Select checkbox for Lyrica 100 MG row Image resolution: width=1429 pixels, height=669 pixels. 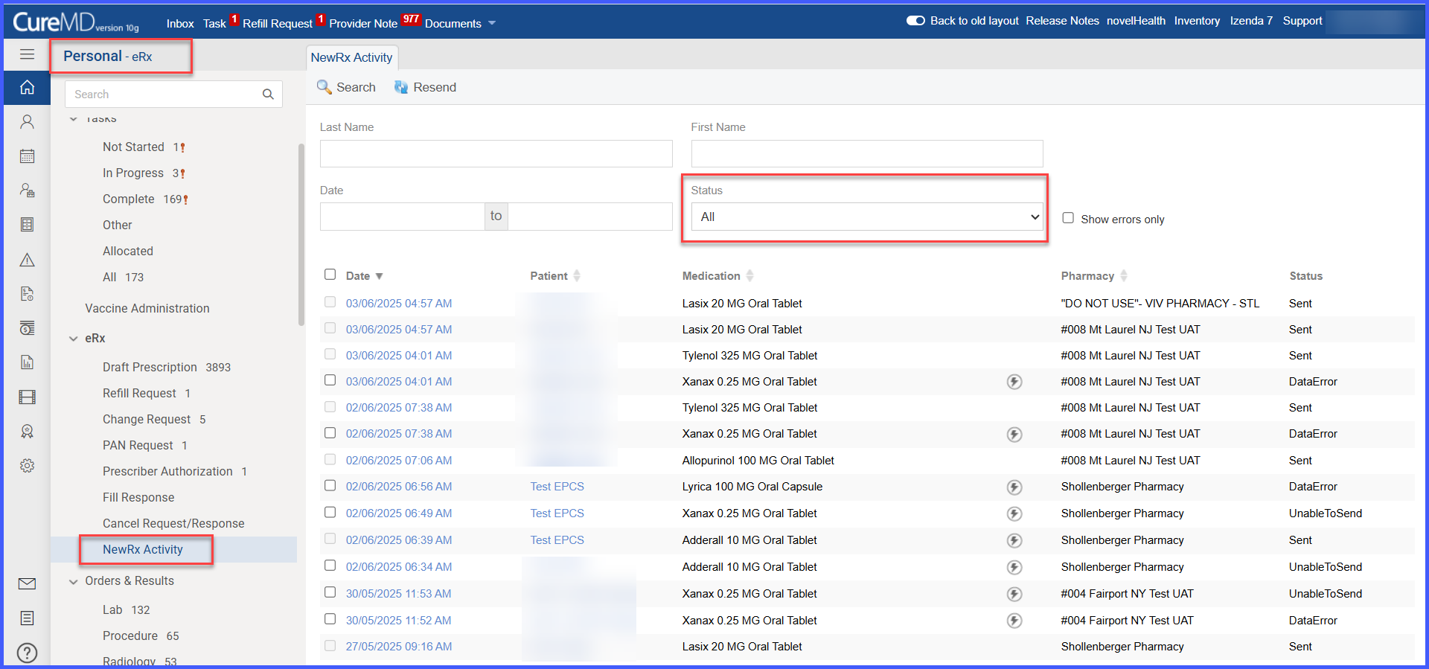coord(330,485)
